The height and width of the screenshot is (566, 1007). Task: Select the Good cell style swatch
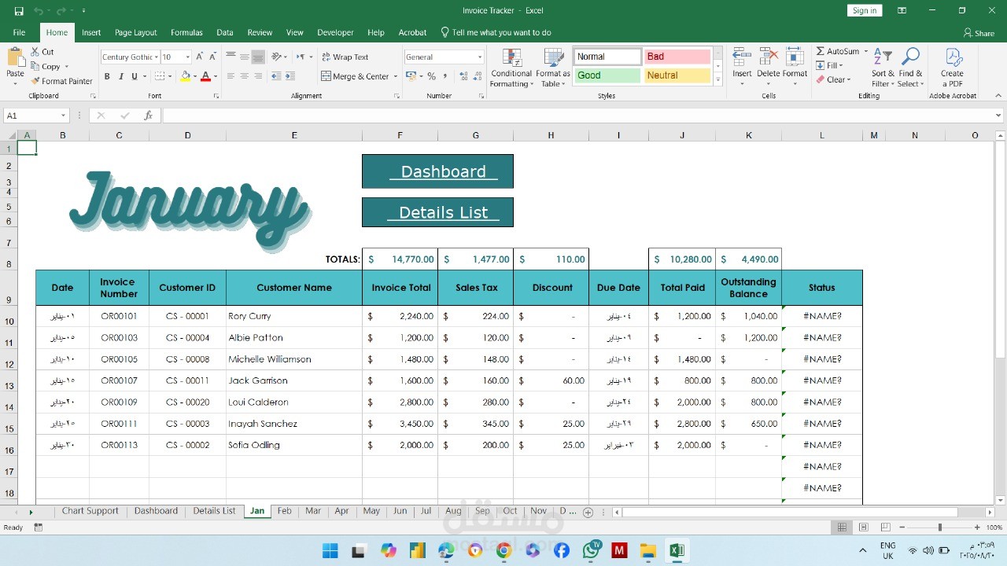(x=607, y=75)
